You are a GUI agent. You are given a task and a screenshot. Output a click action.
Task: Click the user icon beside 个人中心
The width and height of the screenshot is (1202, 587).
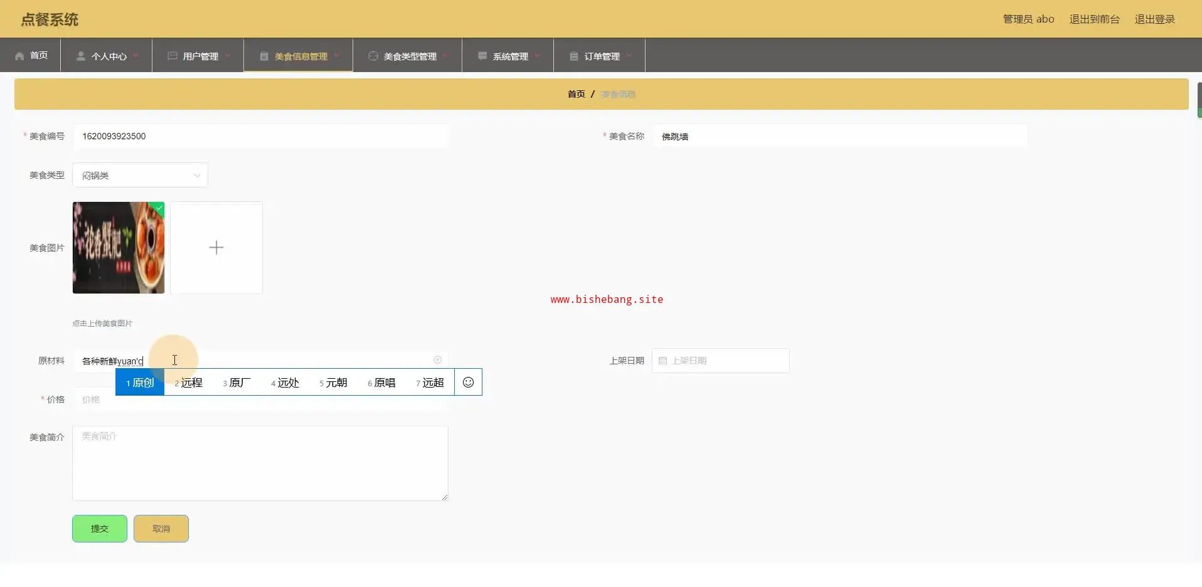pyautogui.click(x=81, y=56)
